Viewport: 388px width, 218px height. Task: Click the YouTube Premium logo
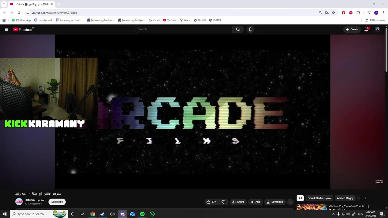tap(22, 29)
